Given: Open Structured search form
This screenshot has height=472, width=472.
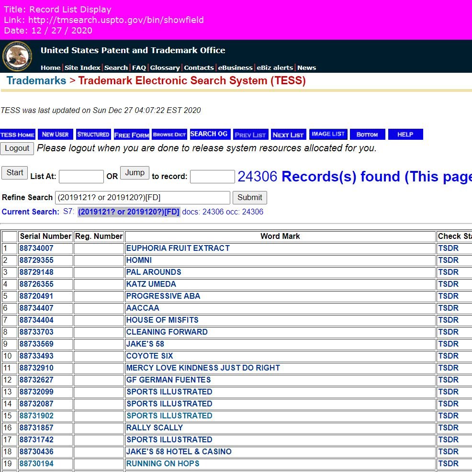Looking at the screenshot, I should pyautogui.click(x=93, y=134).
